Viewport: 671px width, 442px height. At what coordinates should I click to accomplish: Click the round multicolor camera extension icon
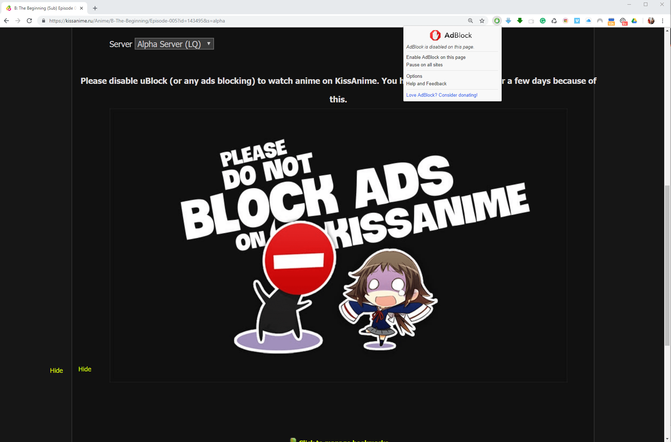[566, 21]
